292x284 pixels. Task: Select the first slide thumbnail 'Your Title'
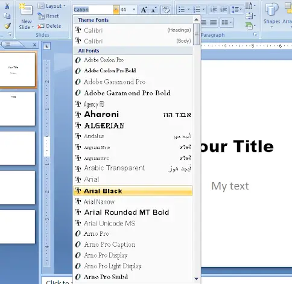17,69
